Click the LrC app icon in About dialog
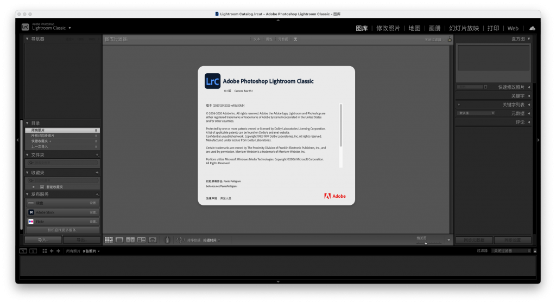Viewport: 556px width, 304px height. 212,81
